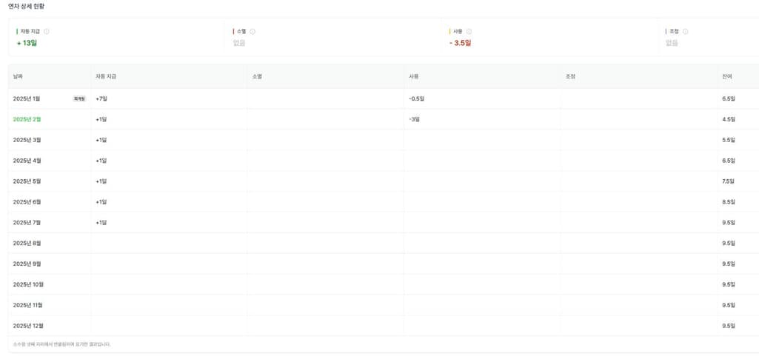Image resolution: width=759 pixels, height=362 pixels.
Task: Select the 2025년 4월 row date
Action: (x=27, y=161)
